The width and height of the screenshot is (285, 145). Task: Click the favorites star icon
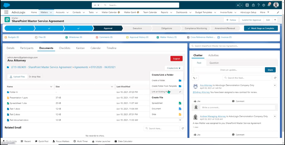pos(238,5)
